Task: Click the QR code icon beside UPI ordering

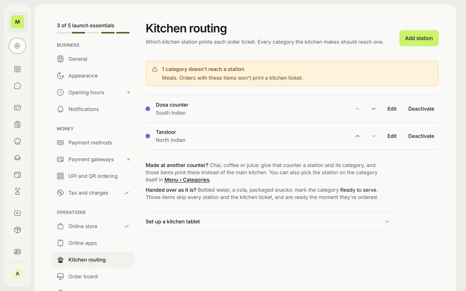Action: pos(60,176)
